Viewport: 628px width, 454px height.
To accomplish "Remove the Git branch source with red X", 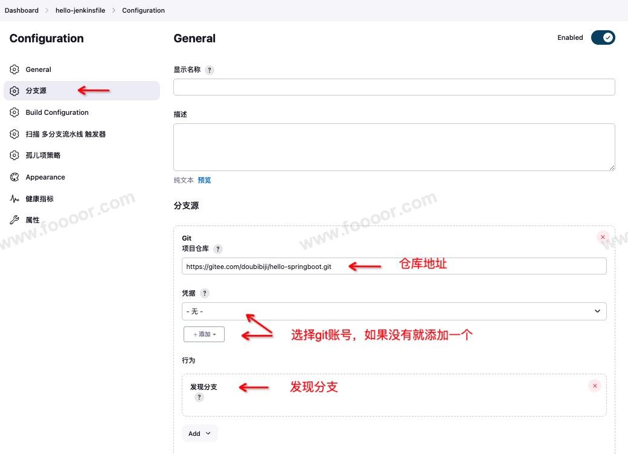I will [603, 238].
